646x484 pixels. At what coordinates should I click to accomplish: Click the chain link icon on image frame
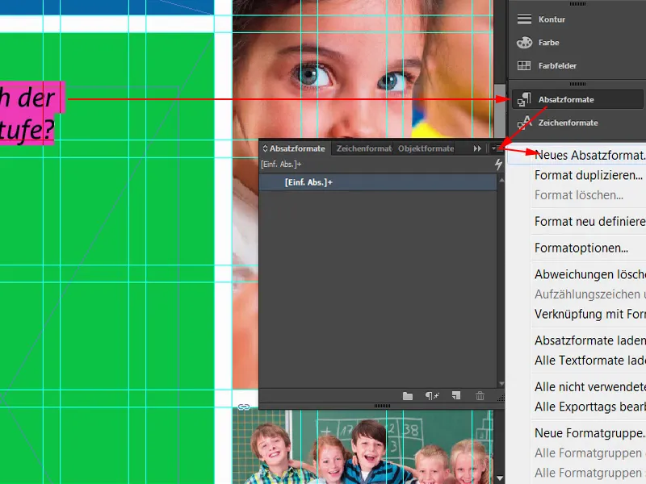[x=244, y=407]
